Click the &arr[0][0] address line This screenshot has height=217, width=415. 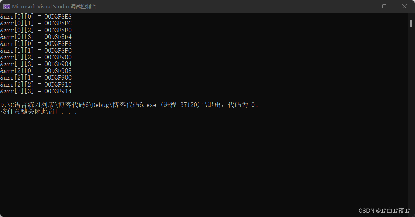pyautogui.click(x=36, y=16)
